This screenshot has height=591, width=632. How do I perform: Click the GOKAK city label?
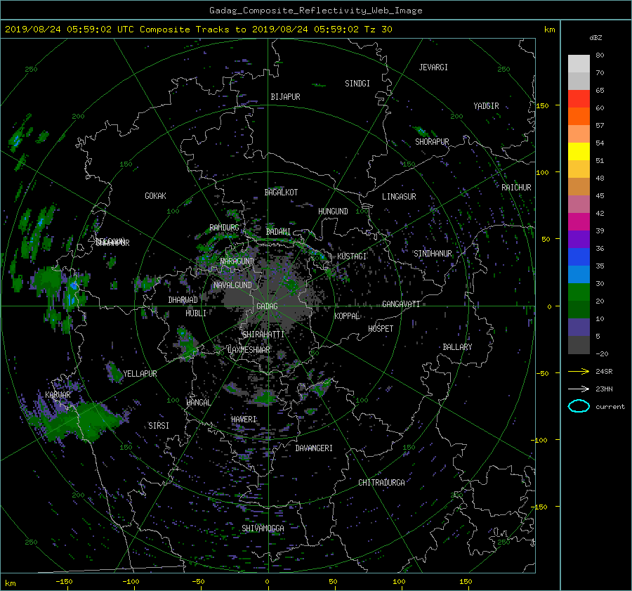[155, 196]
